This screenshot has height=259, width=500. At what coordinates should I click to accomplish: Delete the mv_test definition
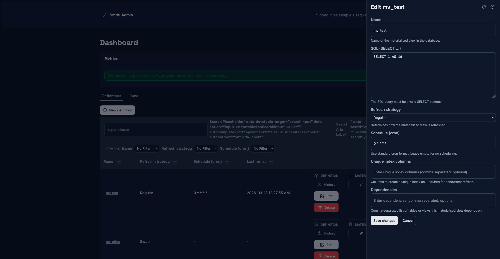pyautogui.click(x=326, y=207)
